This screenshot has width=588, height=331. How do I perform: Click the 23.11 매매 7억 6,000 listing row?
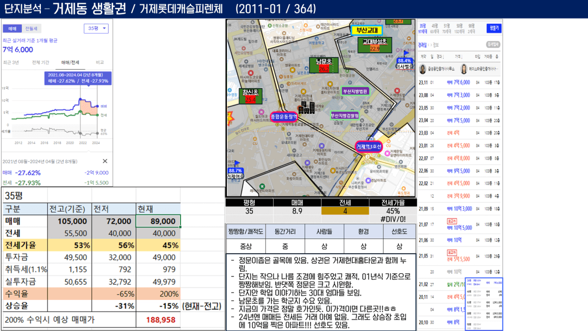pos(460,83)
